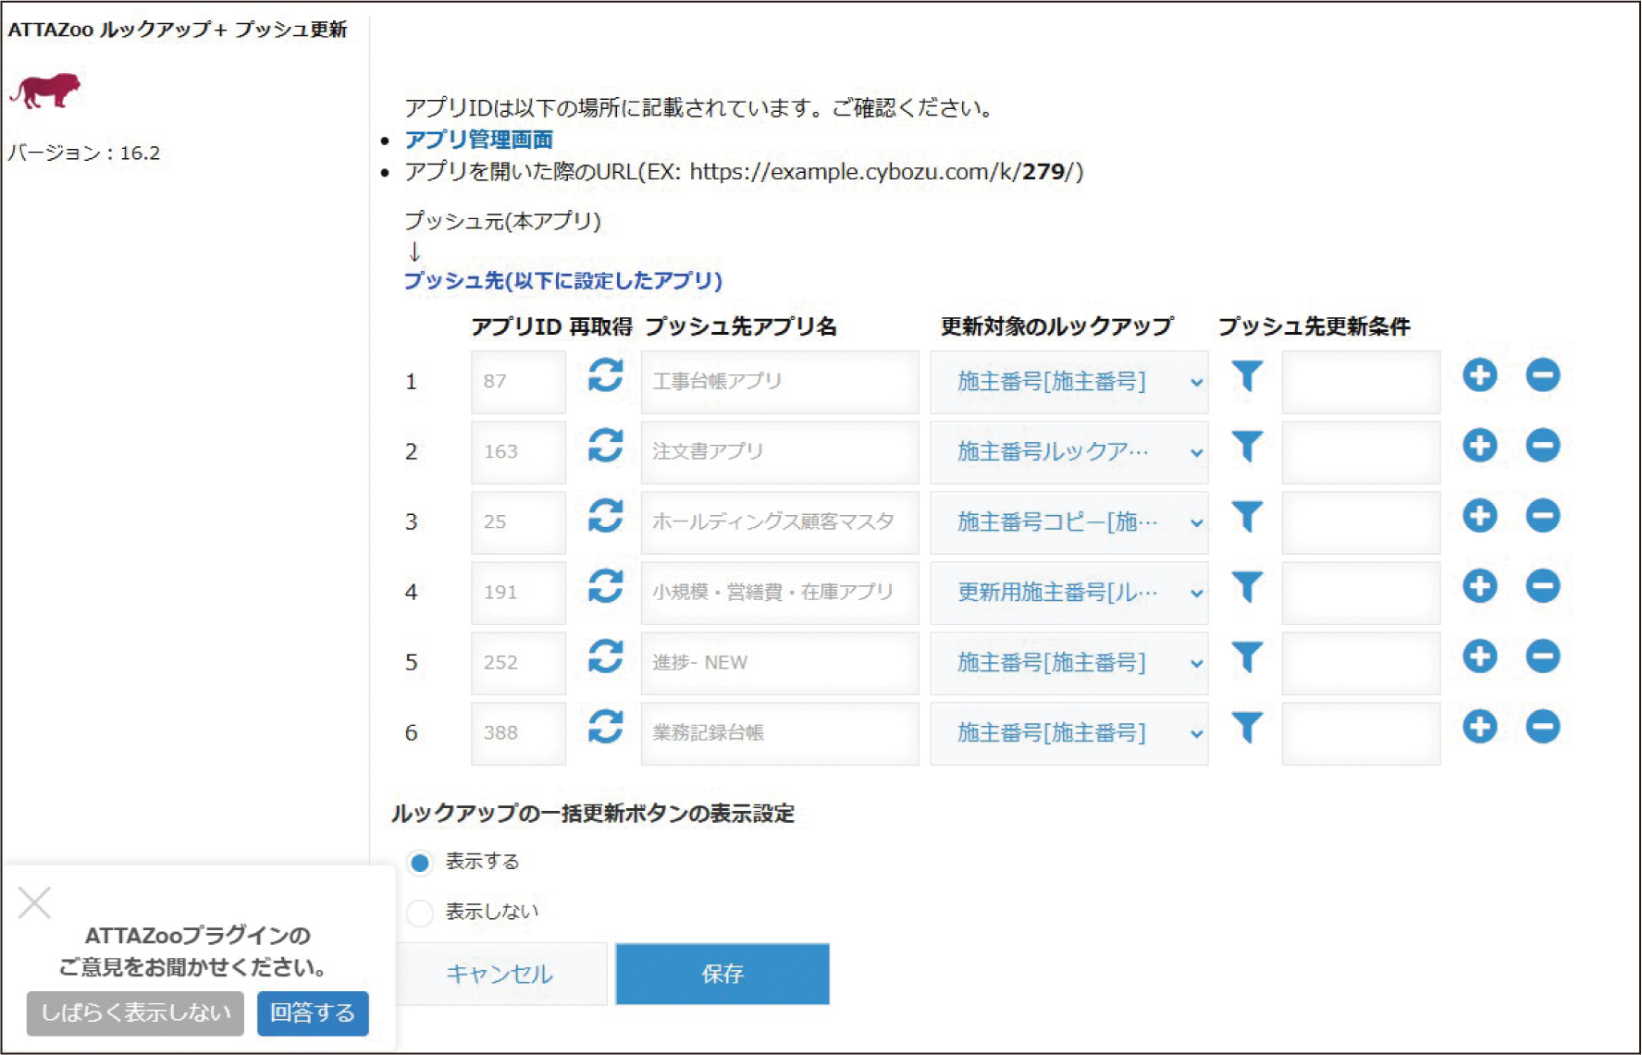Open the アプリ管理画面 link
1642x1055 pixels.
[x=479, y=140]
